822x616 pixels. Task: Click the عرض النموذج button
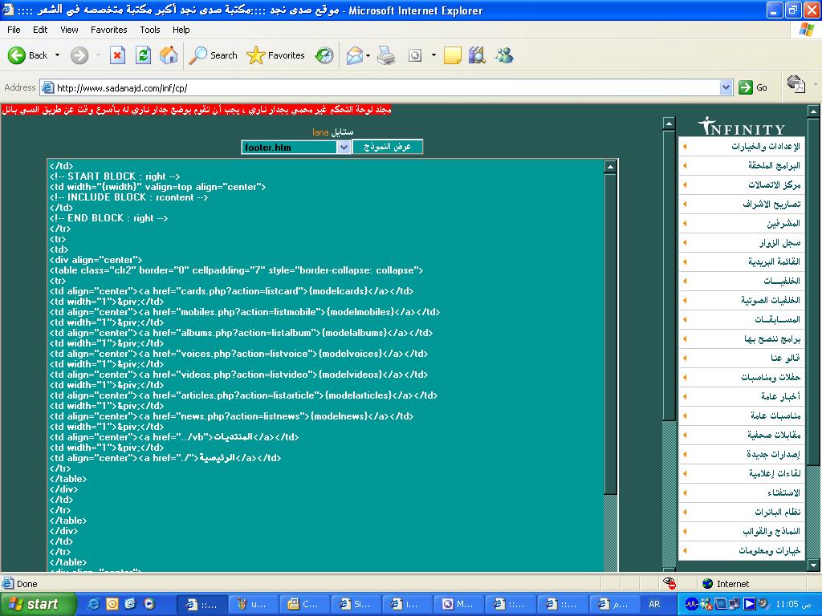pyautogui.click(x=388, y=147)
